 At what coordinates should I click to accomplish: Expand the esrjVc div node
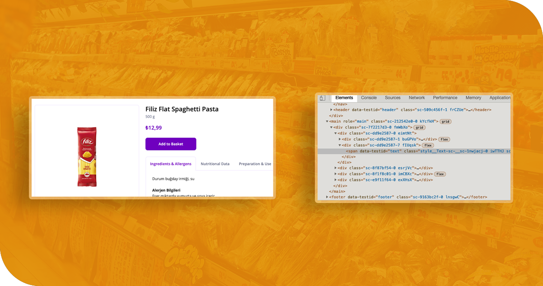coord(336,168)
